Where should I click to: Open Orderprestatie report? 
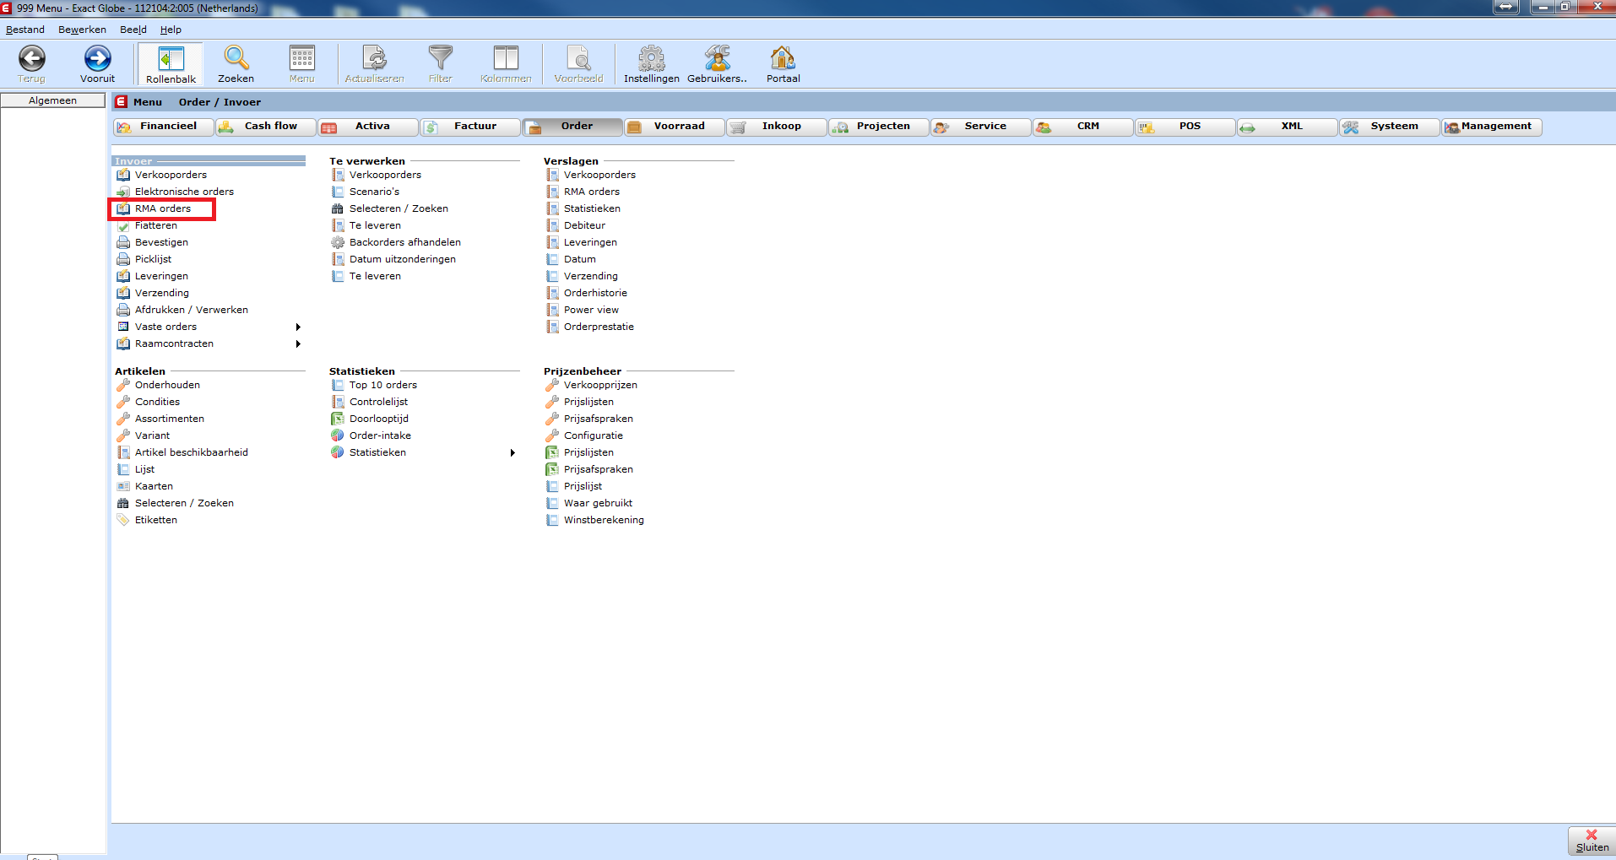click(599, 327)
